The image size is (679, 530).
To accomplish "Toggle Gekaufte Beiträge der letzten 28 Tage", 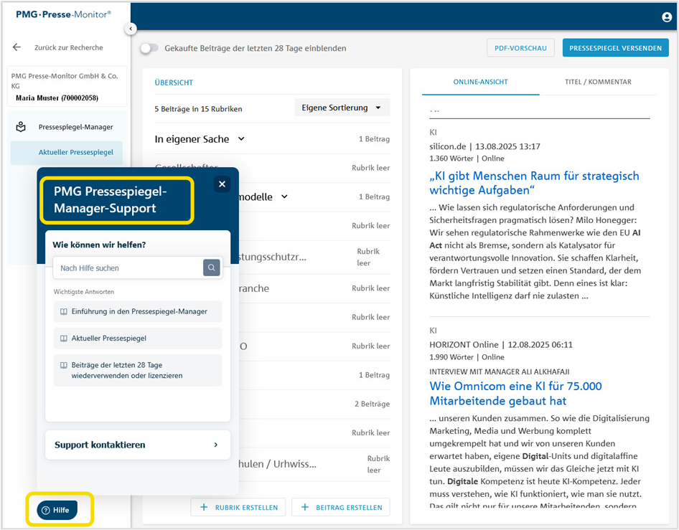I will tap(149, 48).
